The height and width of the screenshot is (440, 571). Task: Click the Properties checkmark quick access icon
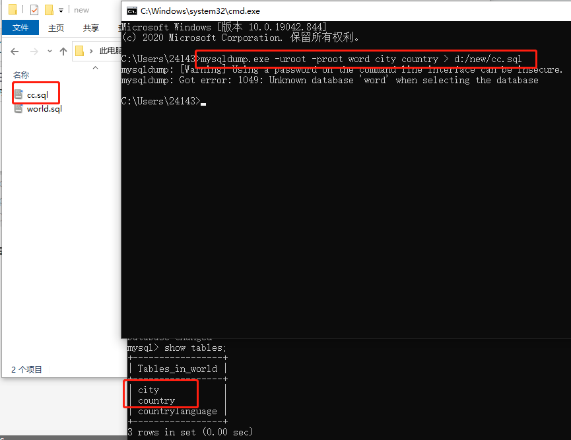click(x=34, y=10)
